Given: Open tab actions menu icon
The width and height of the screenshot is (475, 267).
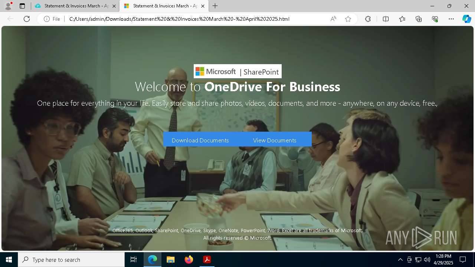Looking at the screenshot, I should coord(22,6).
